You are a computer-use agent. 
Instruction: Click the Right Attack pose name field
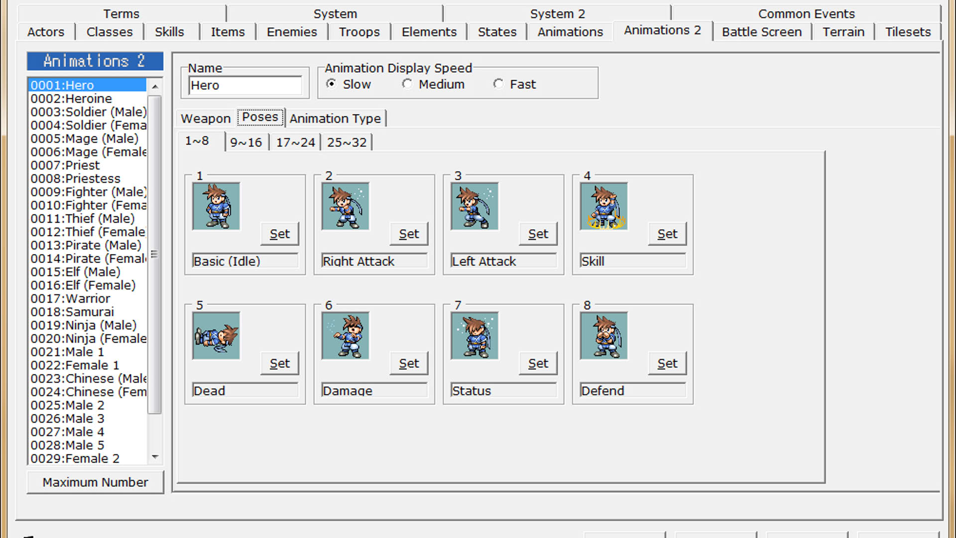374,261
